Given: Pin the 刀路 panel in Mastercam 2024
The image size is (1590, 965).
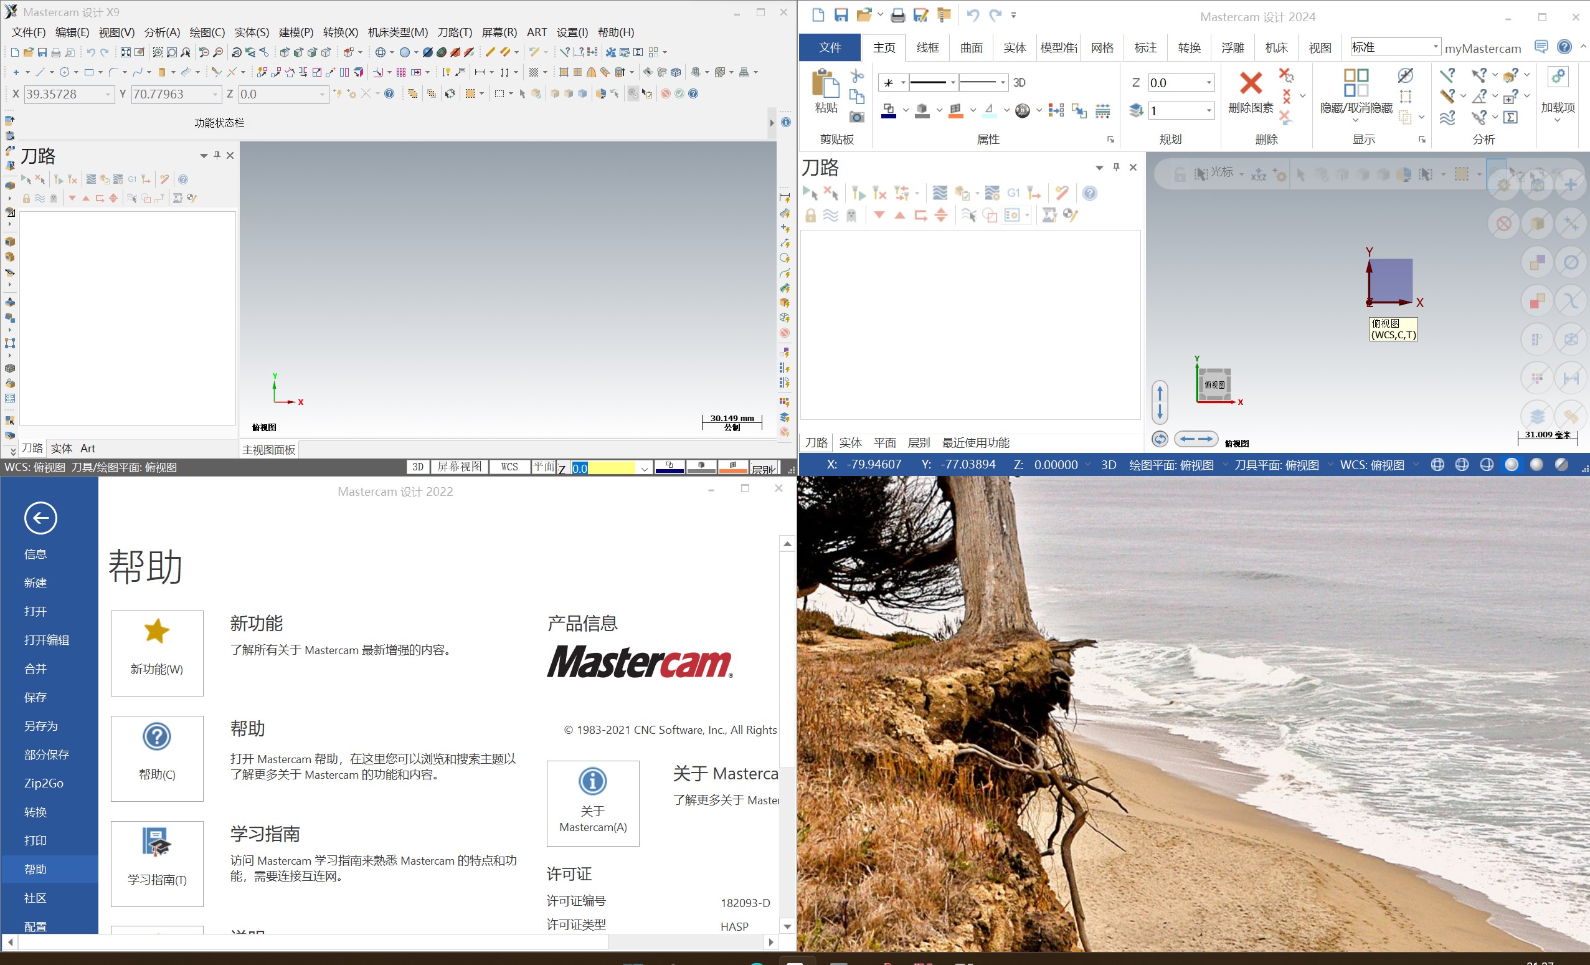Looking at the screenshot, I should [1116, 167].
